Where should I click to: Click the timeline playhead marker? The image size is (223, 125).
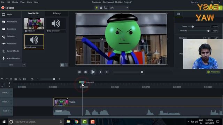(x=82, y=82)
